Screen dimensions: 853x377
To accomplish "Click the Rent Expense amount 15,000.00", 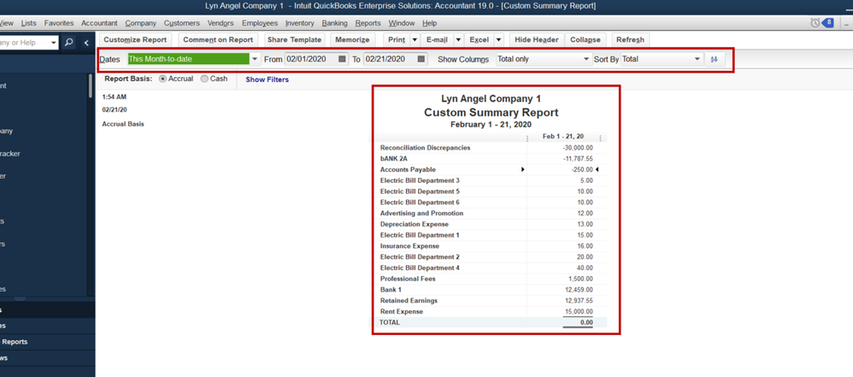I will pyautogui.click(x=579, y=312).
